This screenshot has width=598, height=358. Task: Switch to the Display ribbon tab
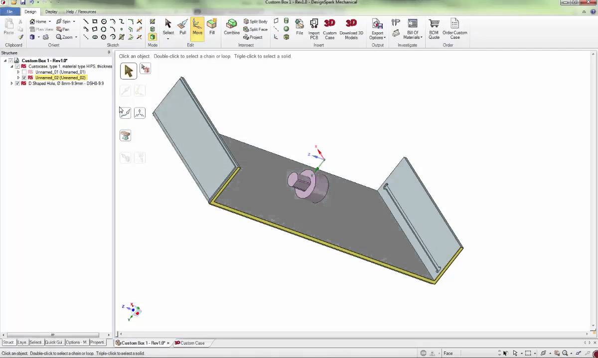click(51, 11)
